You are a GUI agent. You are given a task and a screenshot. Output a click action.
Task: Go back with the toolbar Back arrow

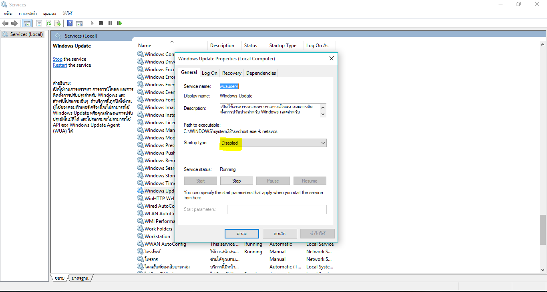tap(6, 23)
